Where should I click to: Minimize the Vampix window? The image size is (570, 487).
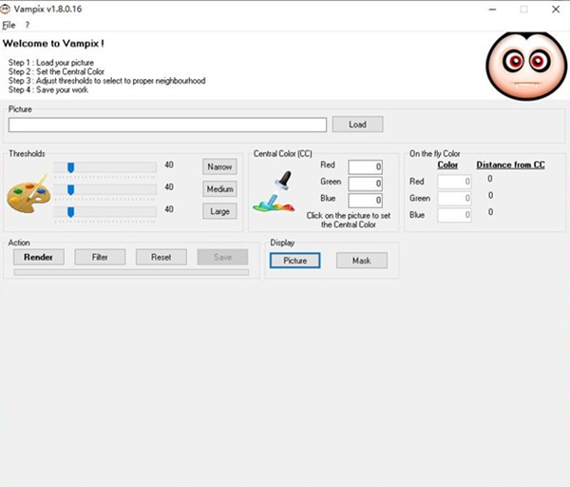pyautogui.click(x=492, y=10)
